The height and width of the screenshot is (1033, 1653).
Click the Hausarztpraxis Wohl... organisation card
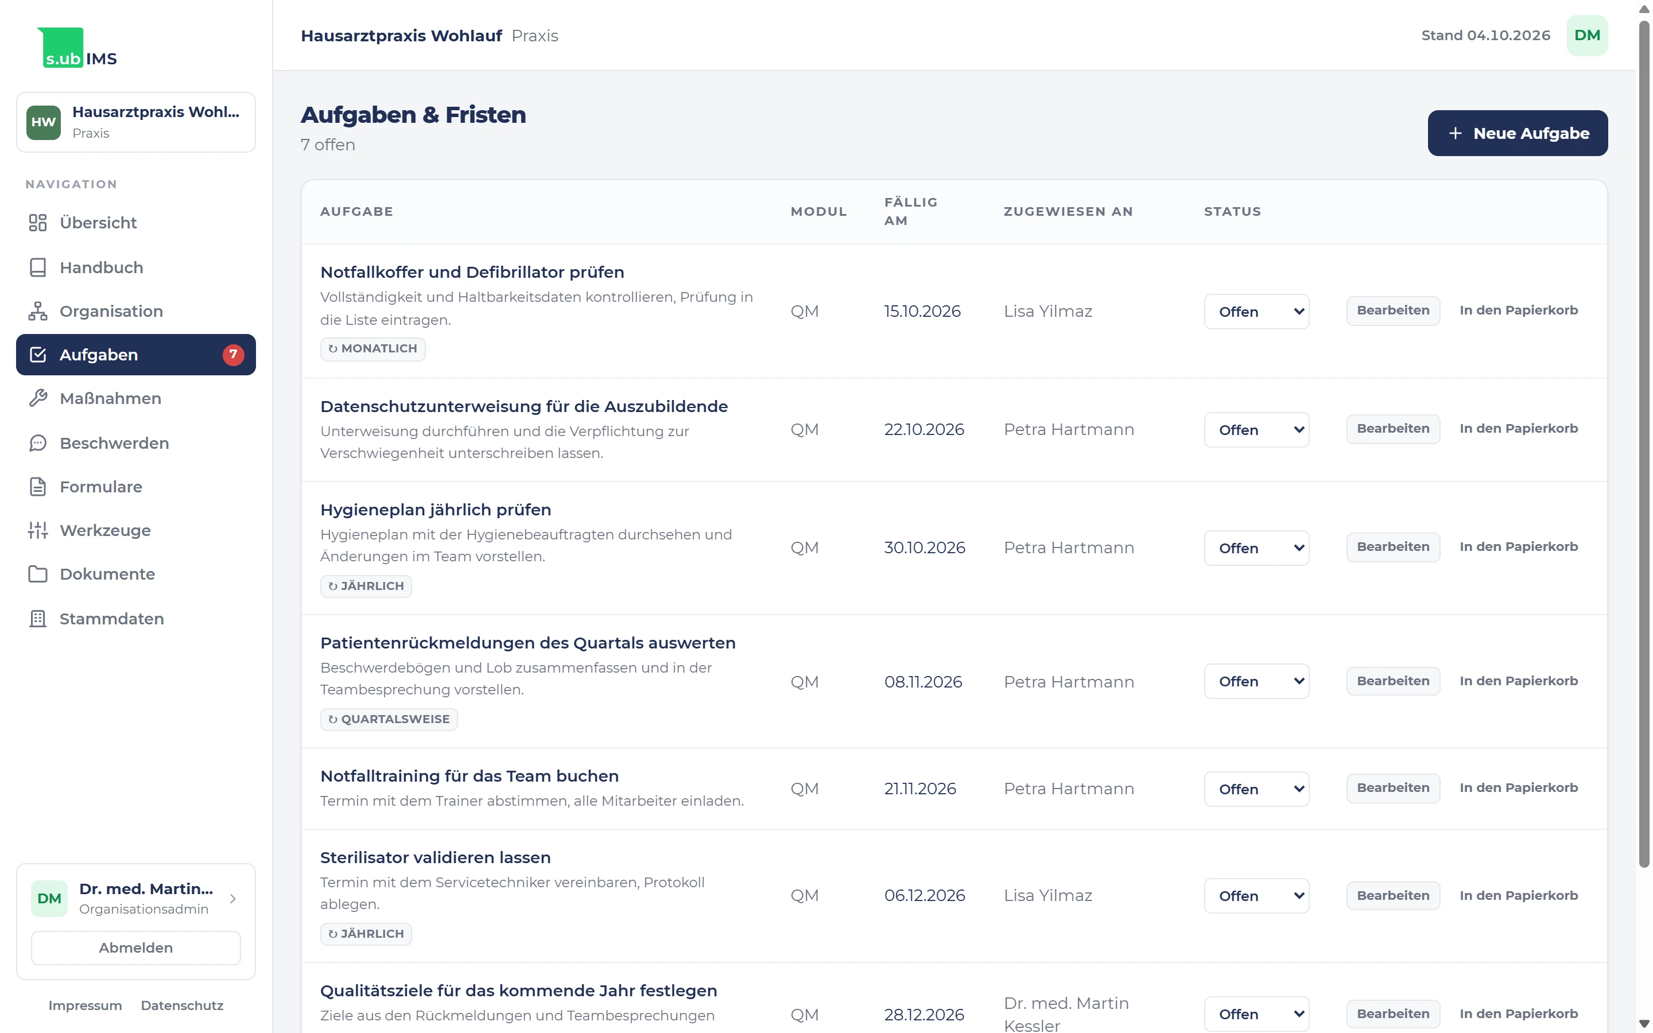pyautogui.click(x=136, y=122)
